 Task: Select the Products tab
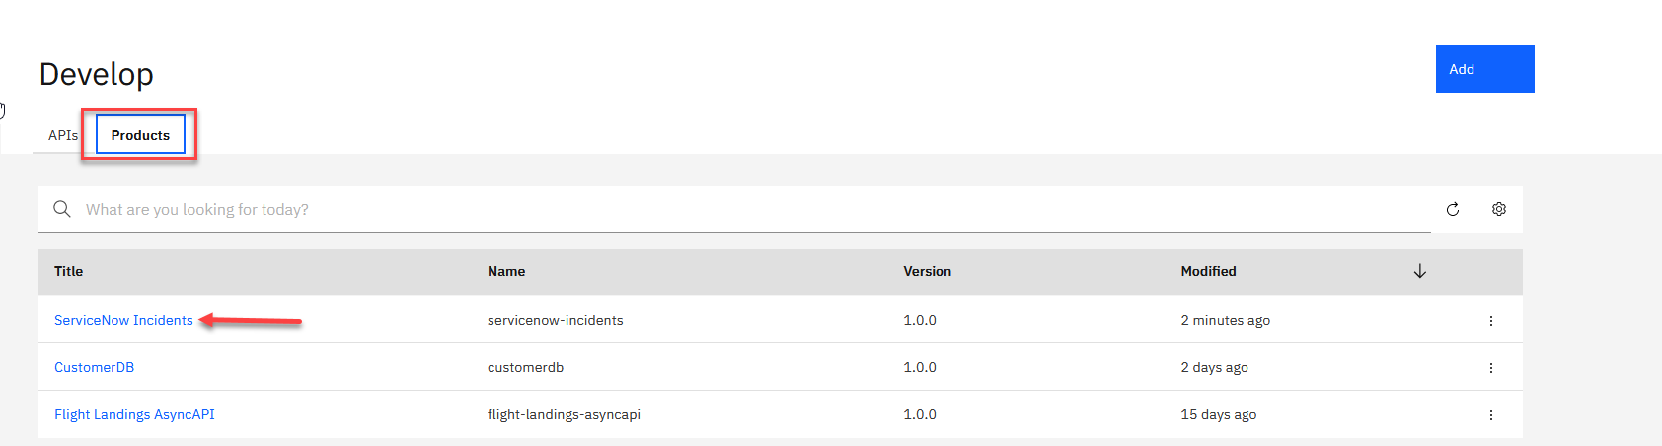pos(140,135)
